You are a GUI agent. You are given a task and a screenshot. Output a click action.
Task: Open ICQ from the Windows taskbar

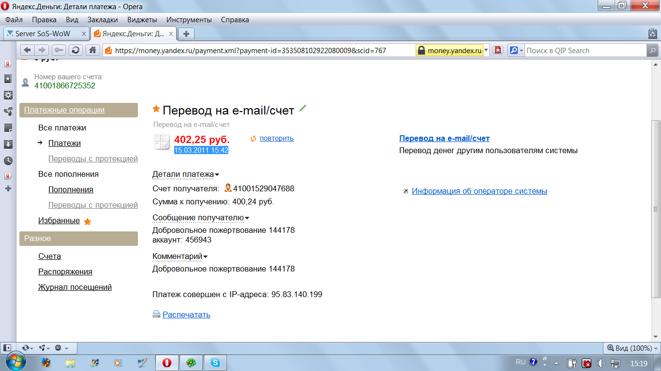[x=191, y=363]
